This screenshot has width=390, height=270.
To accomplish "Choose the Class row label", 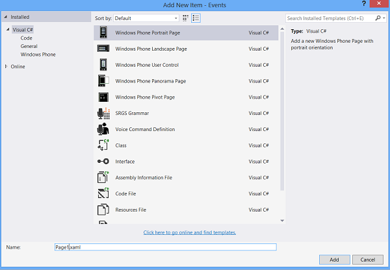I will tap(121, 145).
